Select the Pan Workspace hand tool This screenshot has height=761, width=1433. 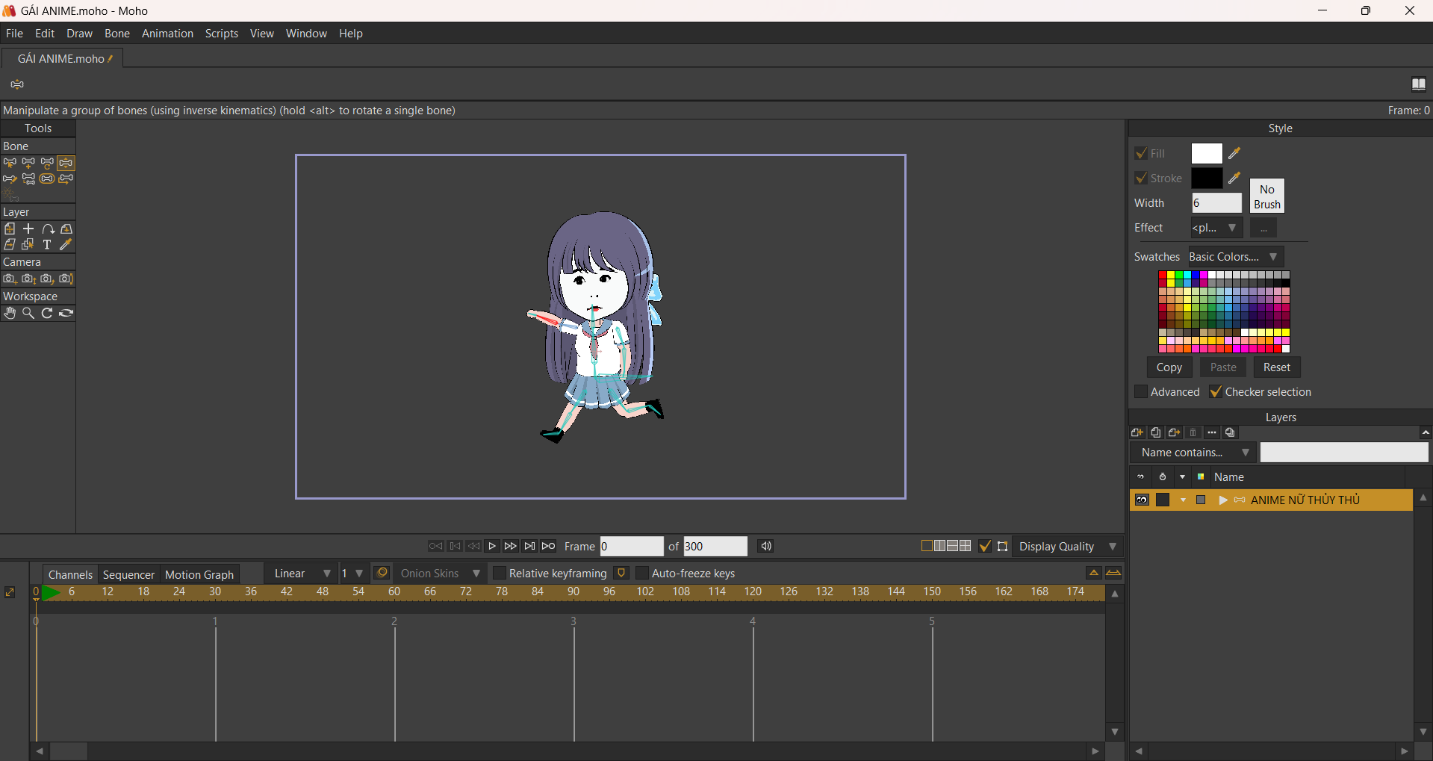pos(10,314)
